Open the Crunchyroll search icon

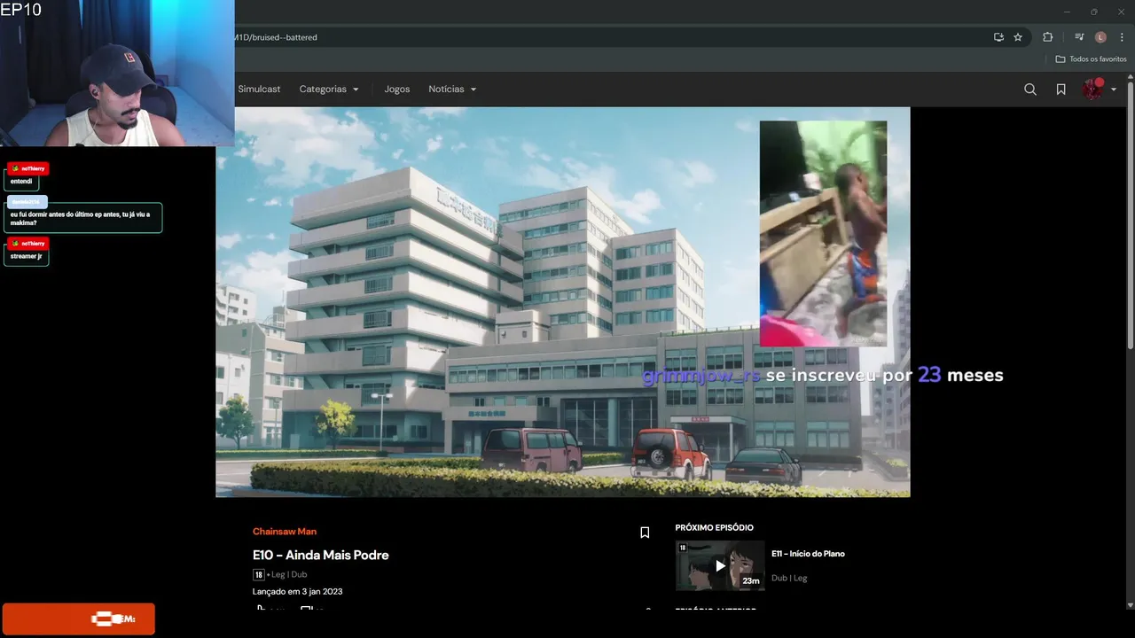pos(1030,89)
